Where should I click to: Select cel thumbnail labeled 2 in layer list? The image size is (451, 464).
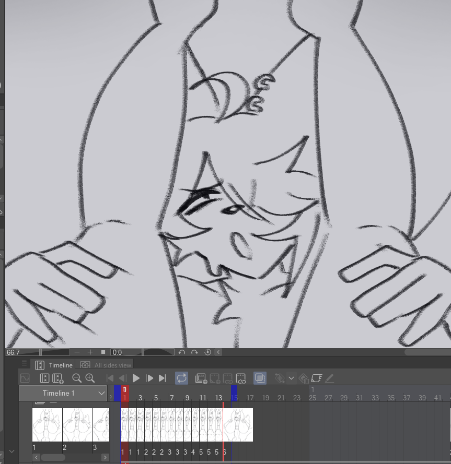[77, 425]
